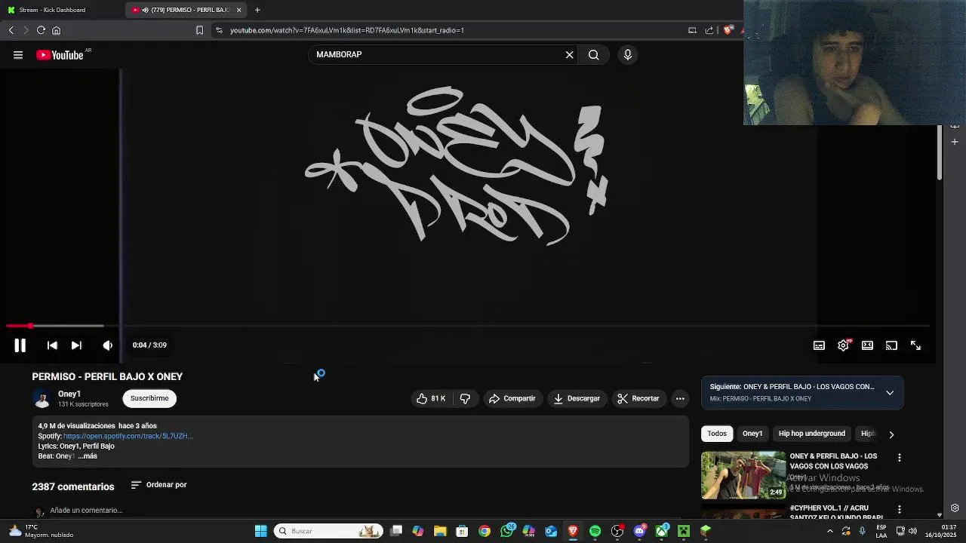Image resolution: width=966 pixels, height=543 pixels.
Task: Like the video with 81 K
Action: 431,398
